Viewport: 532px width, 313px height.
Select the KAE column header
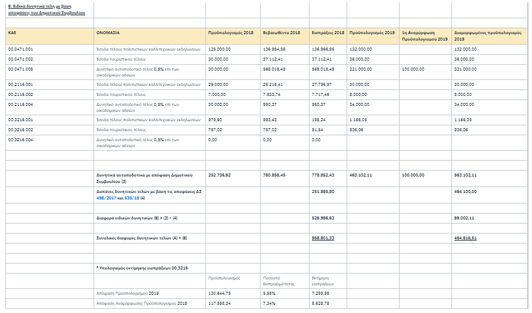(12, 33)
